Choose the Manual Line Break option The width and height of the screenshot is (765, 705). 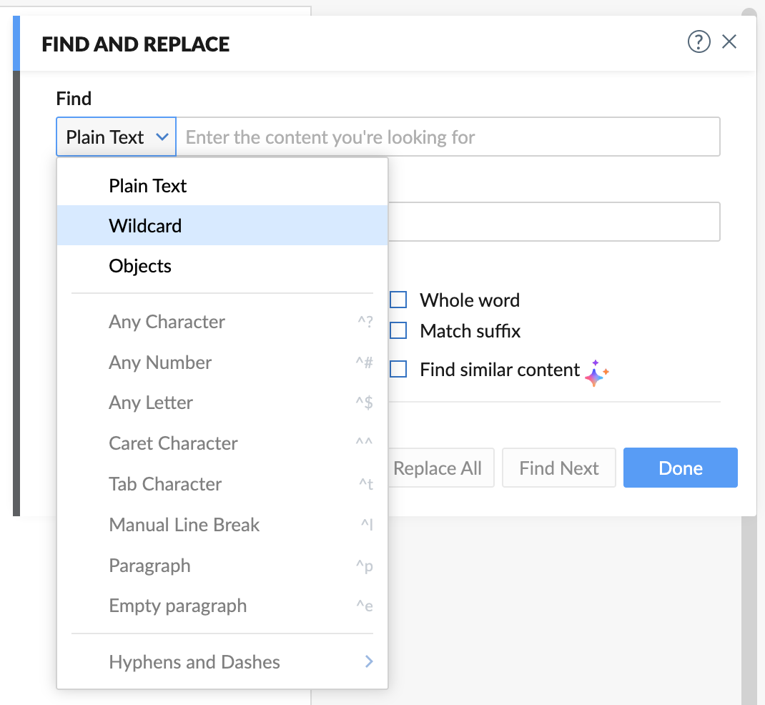click(222, 525)
